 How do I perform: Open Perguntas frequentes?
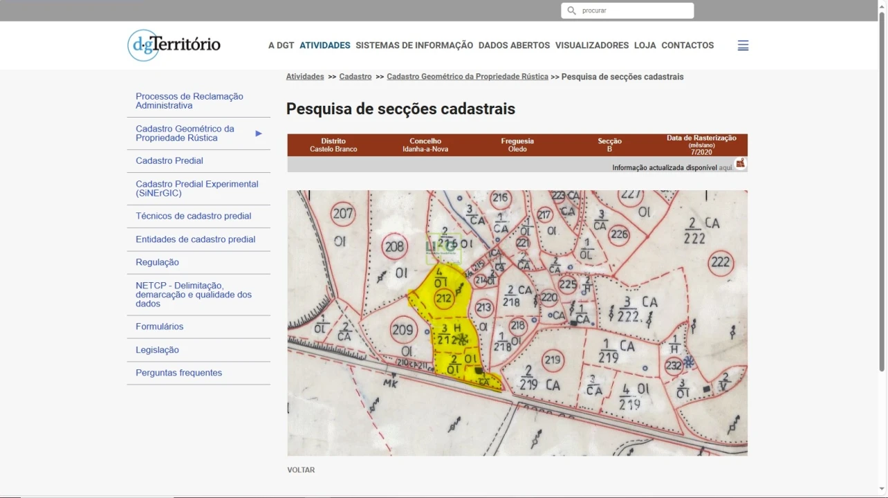pos(178,373)
